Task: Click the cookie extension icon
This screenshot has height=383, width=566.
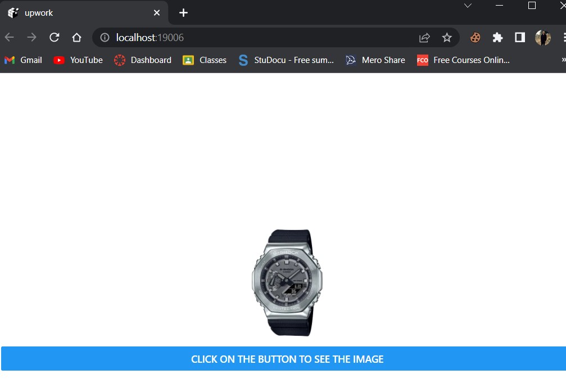Action: coord(475,37)
